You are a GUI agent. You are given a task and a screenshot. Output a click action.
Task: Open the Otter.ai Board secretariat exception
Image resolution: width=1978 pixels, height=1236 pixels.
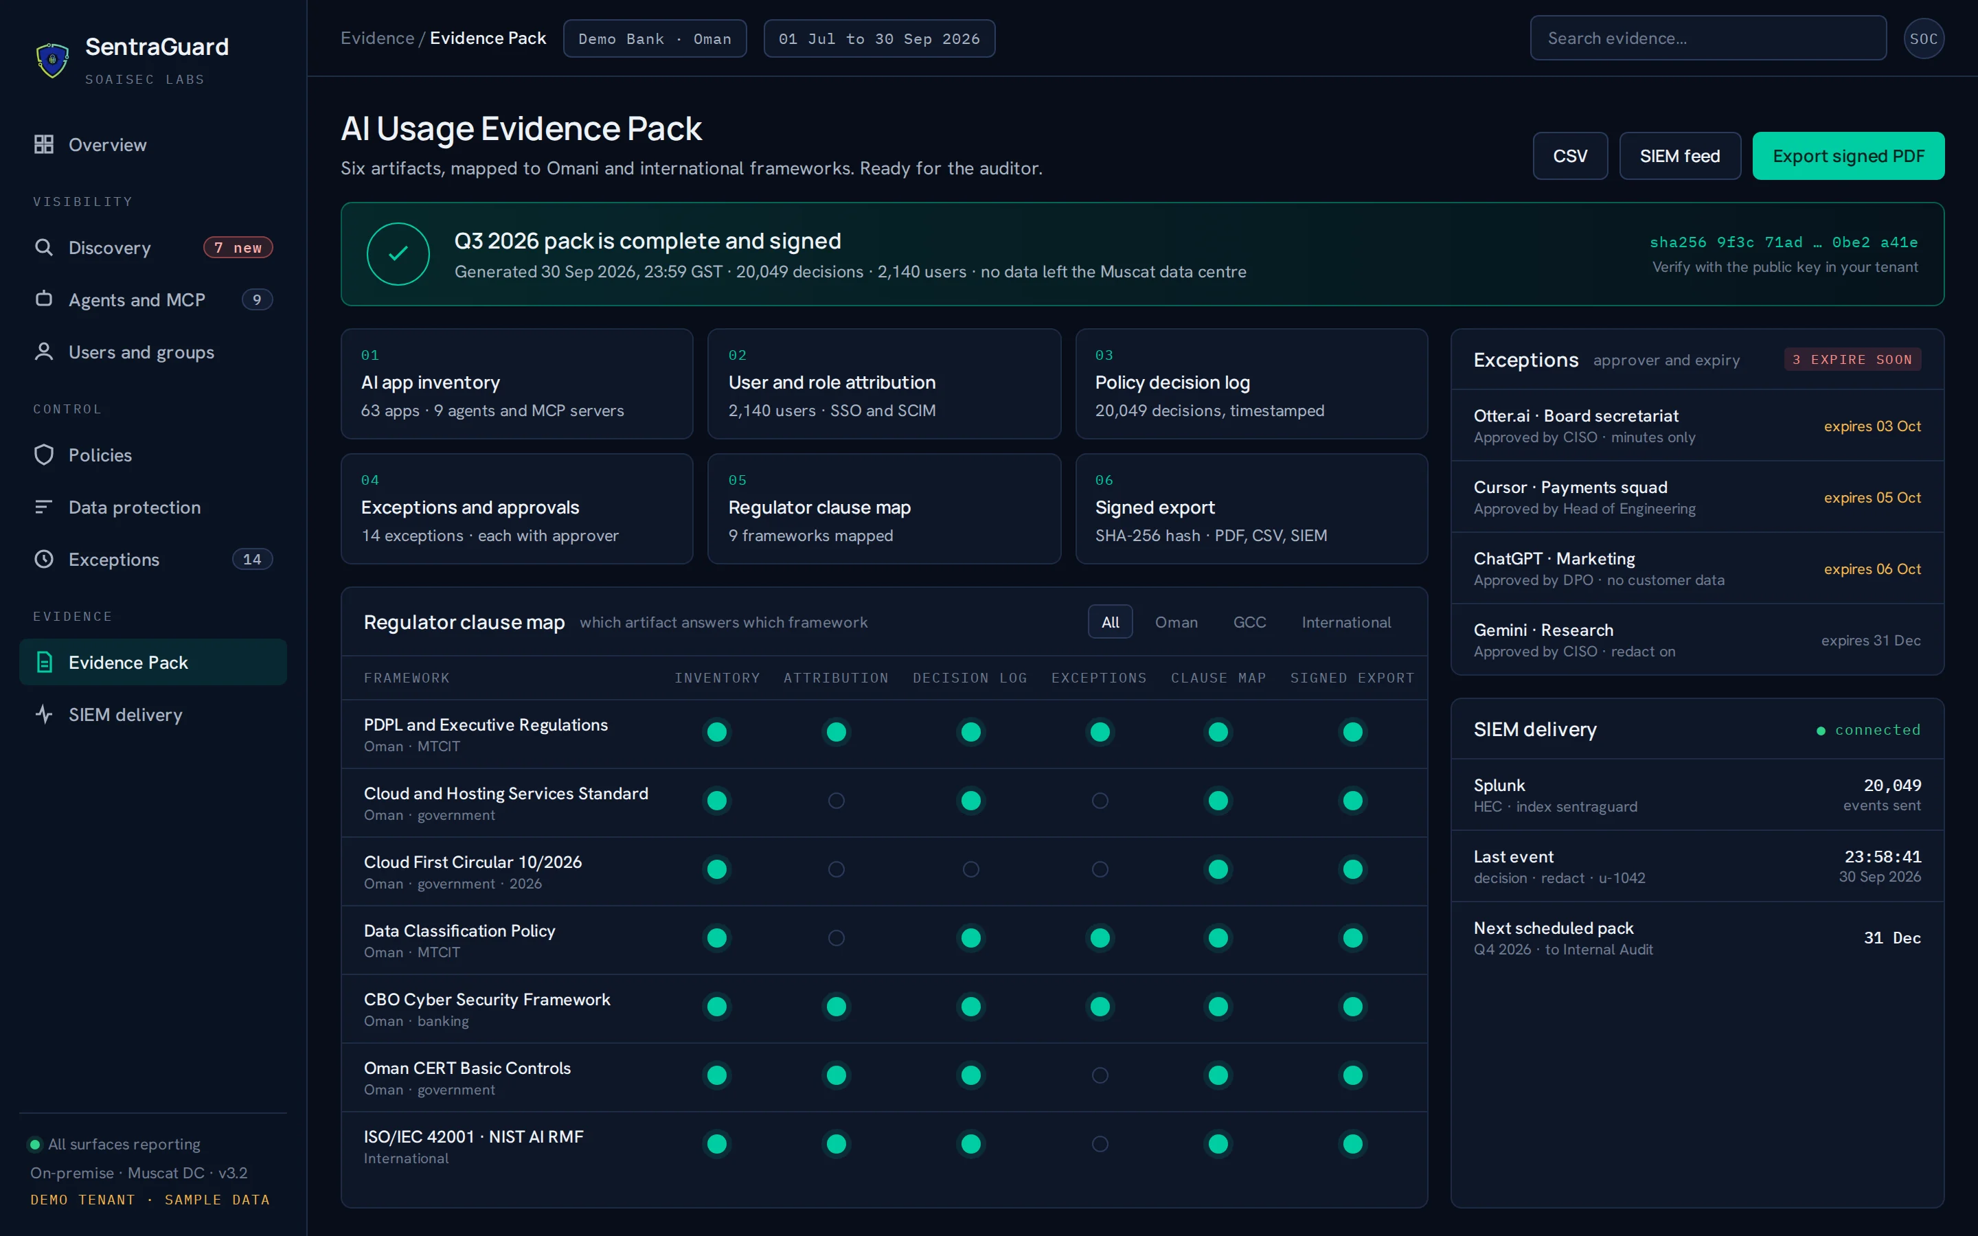pyautogui.click(x=1697, y=426)
